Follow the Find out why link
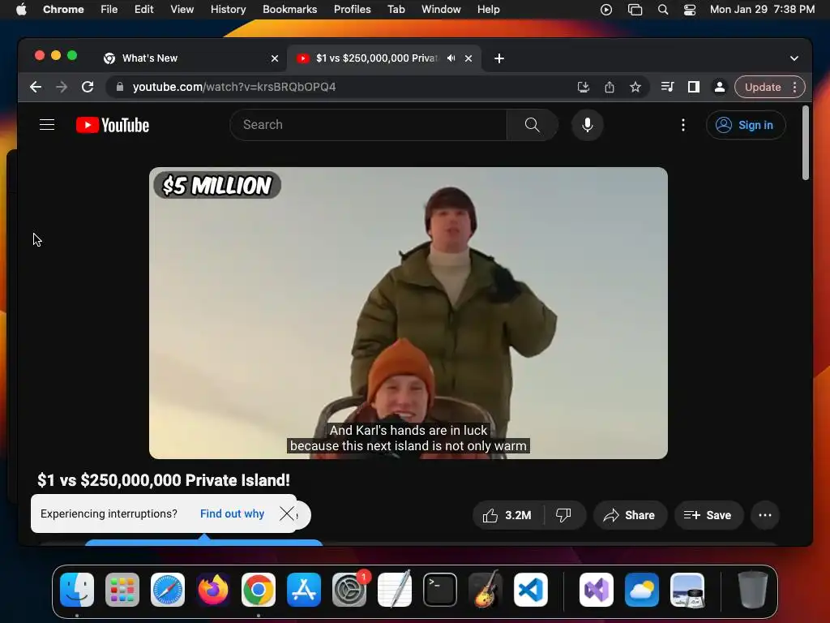Image resolution: width=830 pixels, height=623 pixels. [232, 513]
